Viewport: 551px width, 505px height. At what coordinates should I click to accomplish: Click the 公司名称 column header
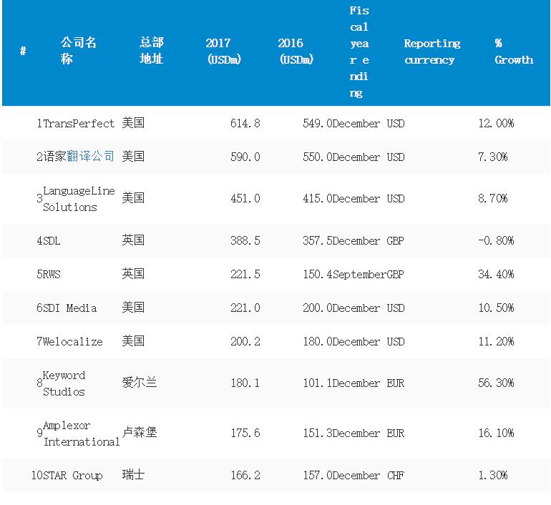79,50
